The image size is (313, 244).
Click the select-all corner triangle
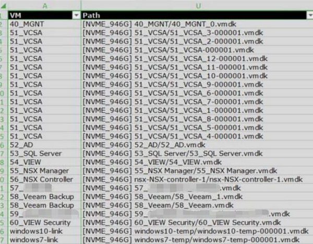[4, 6]
